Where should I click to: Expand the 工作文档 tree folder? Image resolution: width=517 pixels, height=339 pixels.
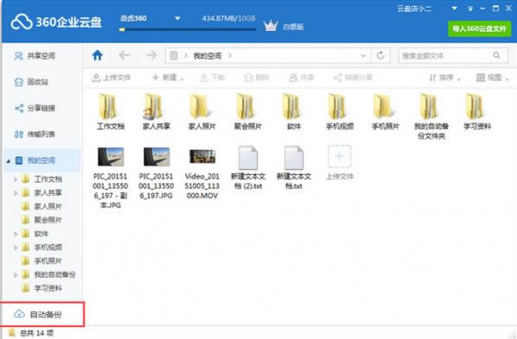point(16,179)
